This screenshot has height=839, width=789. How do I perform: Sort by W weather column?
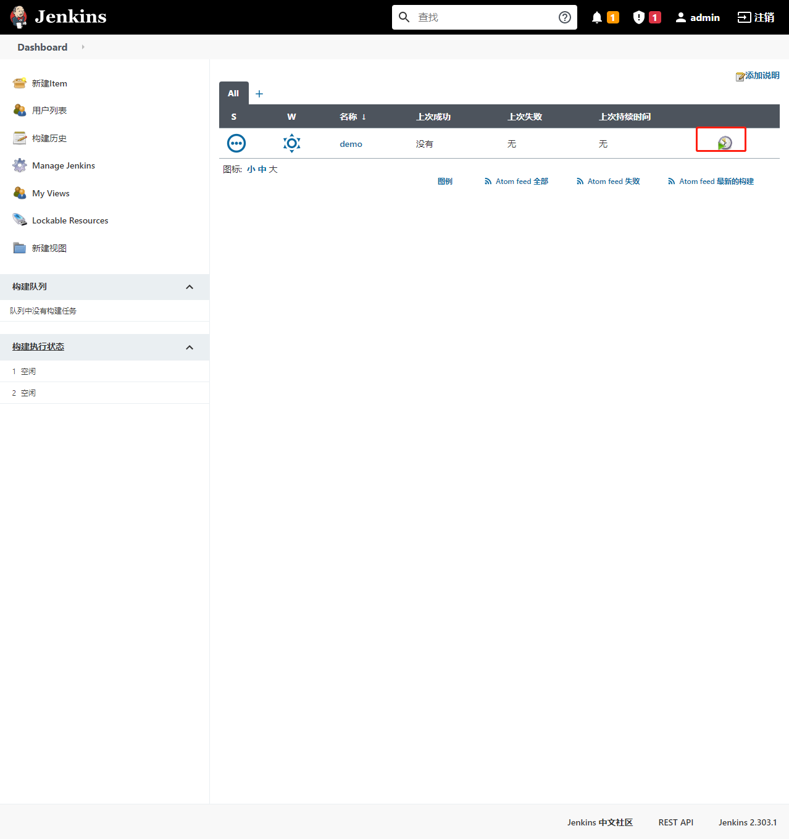(x=291, y=117)
